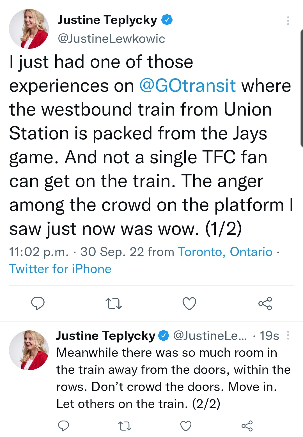Viewport: 303px width, 437px height.
Task: Reply to the main tweet
Action: coord(38,303)
